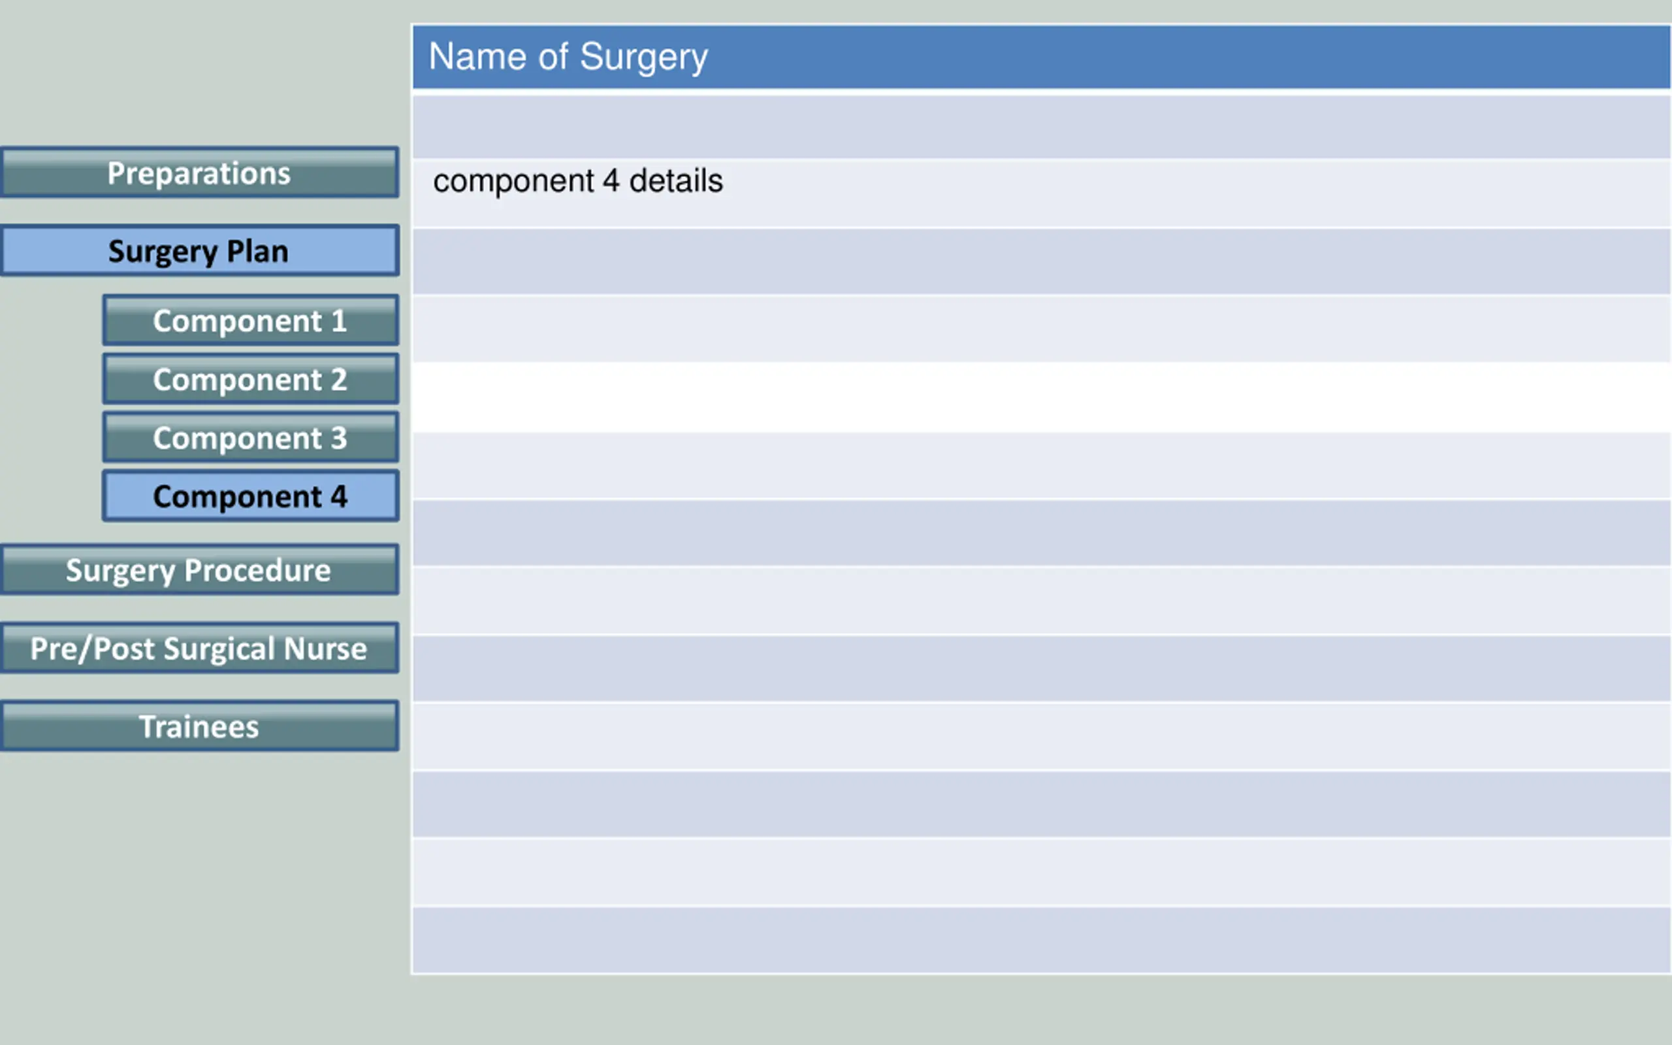Image resolution: width=1672 pixels, height=1045 pixels.
Task: Open the Trainees section
Action: pyautogui.click(x=200, y=726)
